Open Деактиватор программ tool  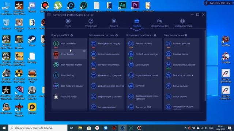pos(106,75)
